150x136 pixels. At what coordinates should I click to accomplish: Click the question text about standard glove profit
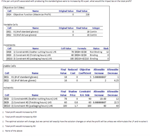click(66, 1)
